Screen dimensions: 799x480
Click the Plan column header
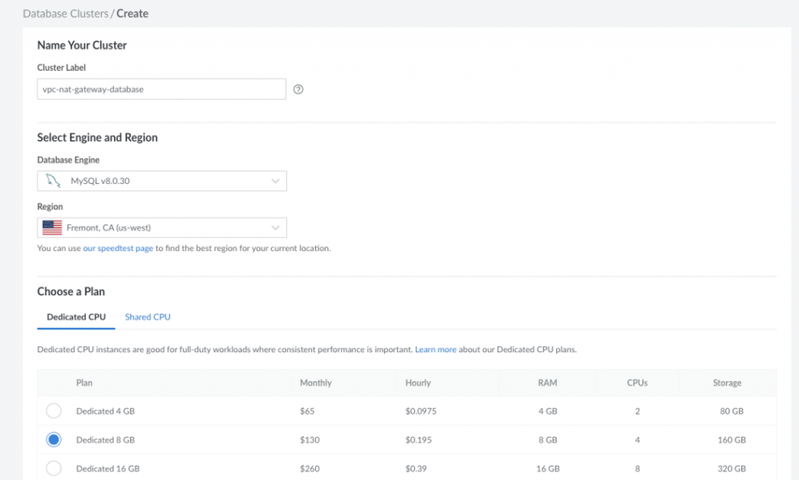tap(84, 383)
